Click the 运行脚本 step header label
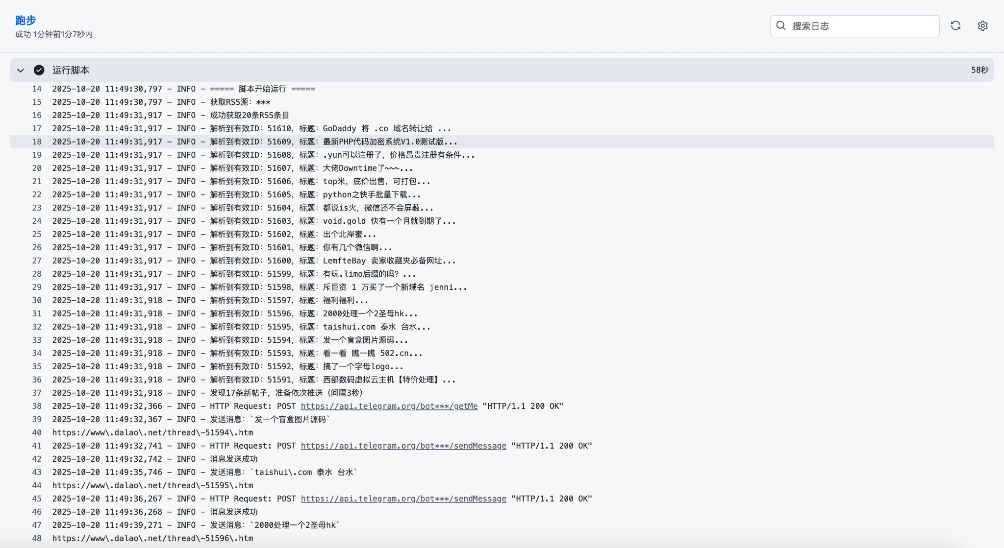The image size is (1004, 548). (71, 70)
